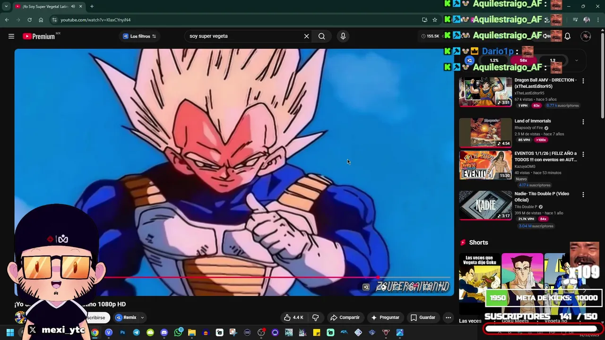
Task: Click the '155.5K' vidIQ stat
Action: point(430,36)
